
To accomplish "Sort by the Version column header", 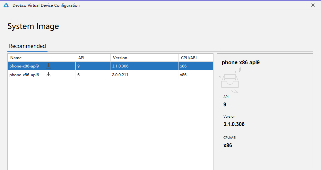I will [x=144, y=58].
